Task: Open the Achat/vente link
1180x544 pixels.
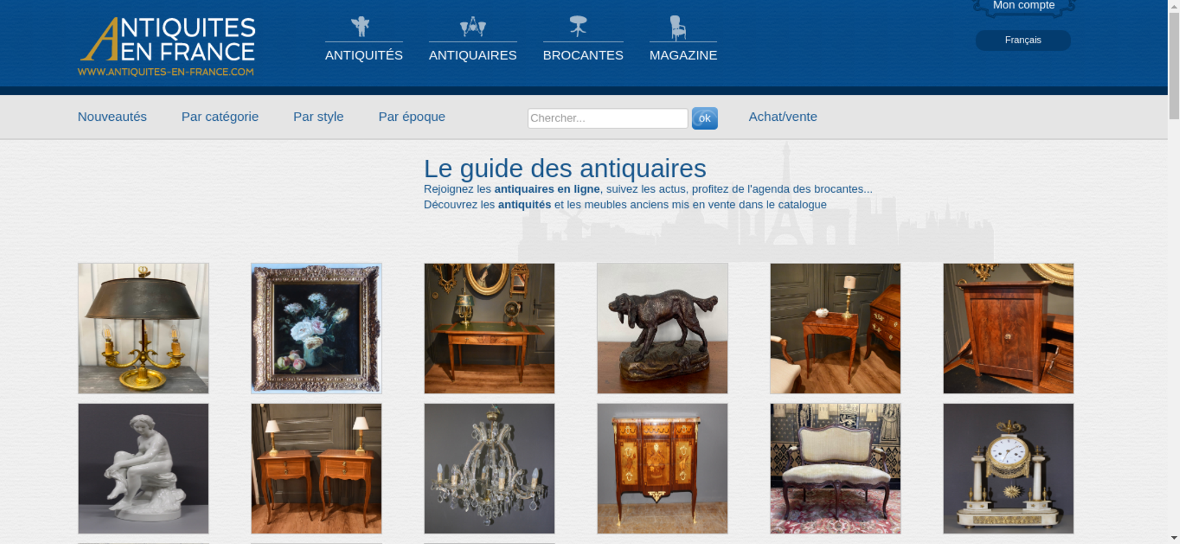Action: [x=783, y=117]
